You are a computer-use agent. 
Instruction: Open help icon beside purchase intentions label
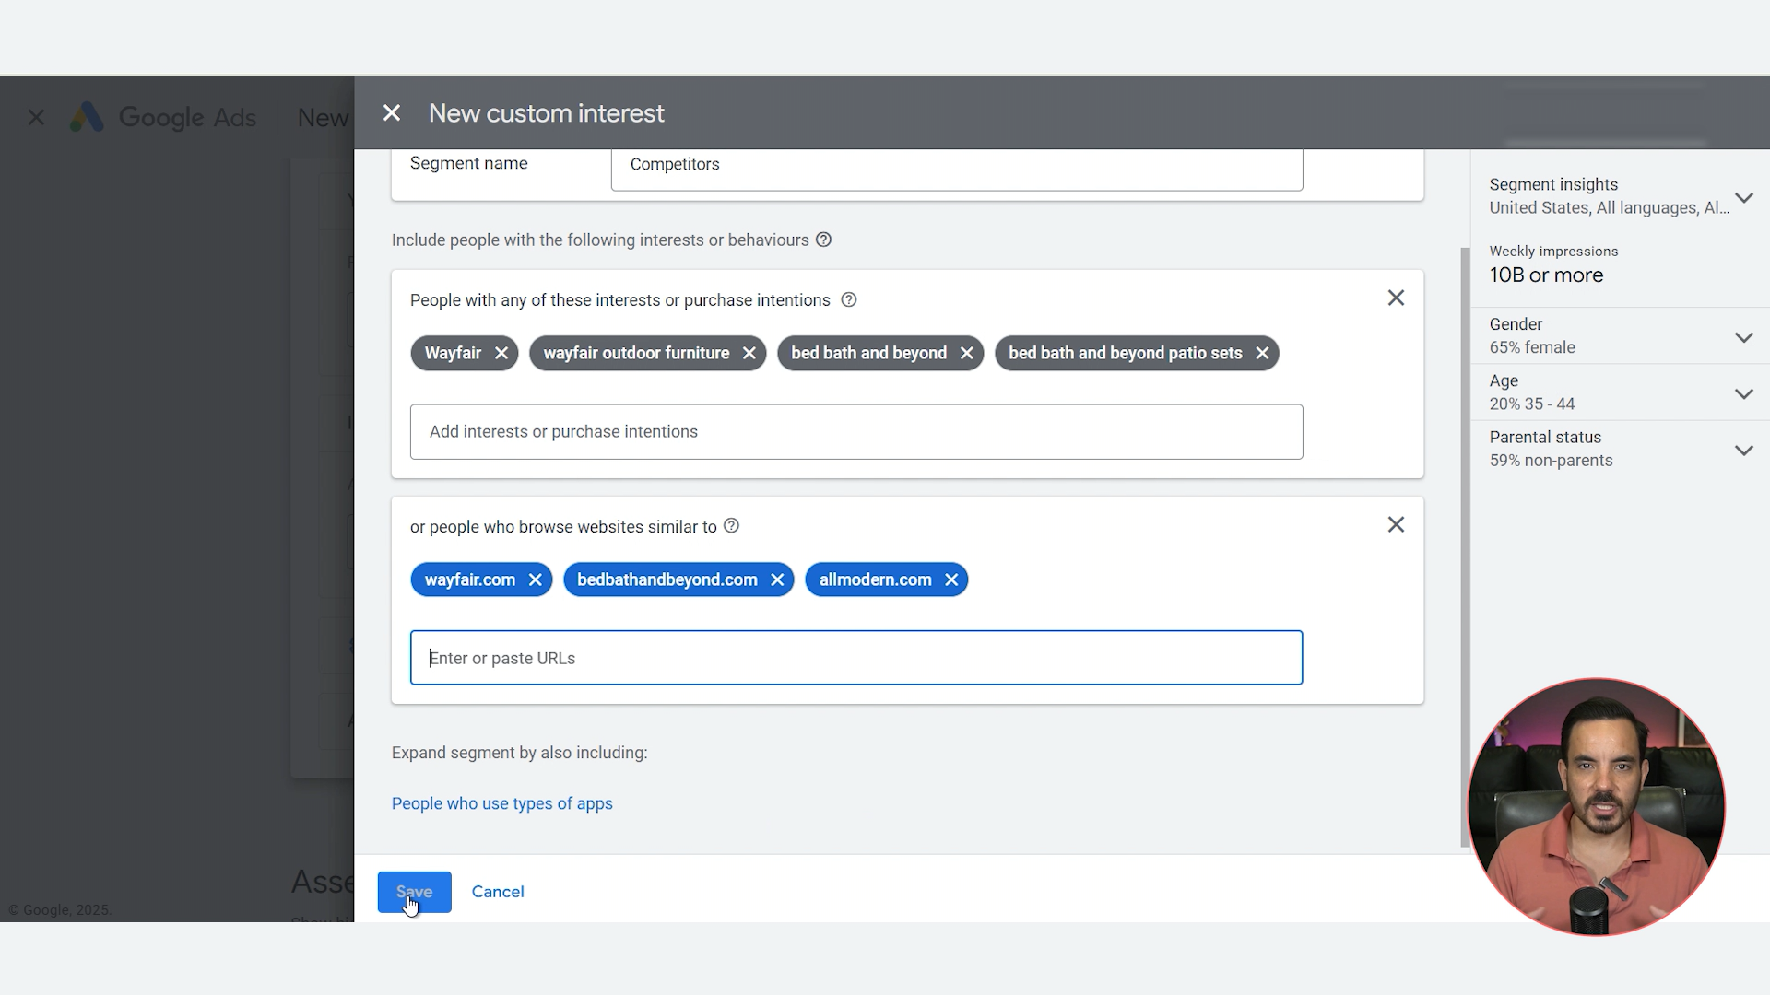[x=849, y=299]
